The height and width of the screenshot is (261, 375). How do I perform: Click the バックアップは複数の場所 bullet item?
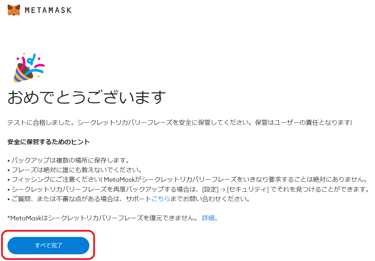(x=68, y=160)
